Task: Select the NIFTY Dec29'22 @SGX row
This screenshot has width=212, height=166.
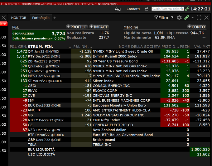Action: (x=110, y=120)
